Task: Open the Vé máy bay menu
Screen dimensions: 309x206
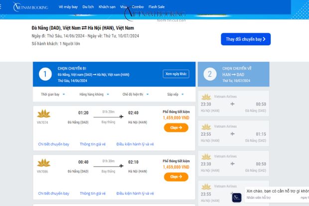Action: tap(68, 6)
